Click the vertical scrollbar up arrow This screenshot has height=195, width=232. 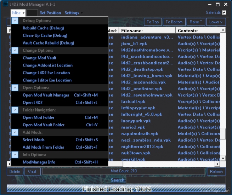(x=223, y=30)
